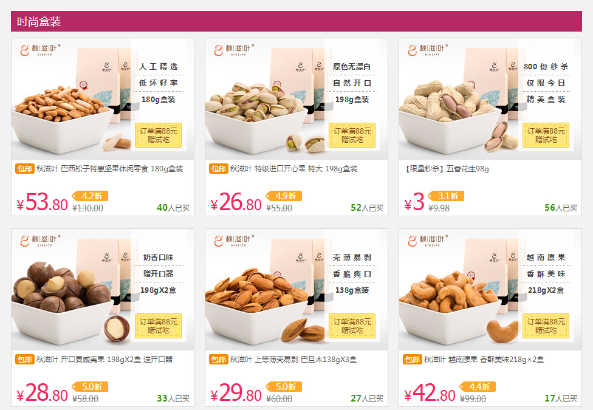
Task: Open the five-spice peanuts product image
Action: (x=490, y=99)
